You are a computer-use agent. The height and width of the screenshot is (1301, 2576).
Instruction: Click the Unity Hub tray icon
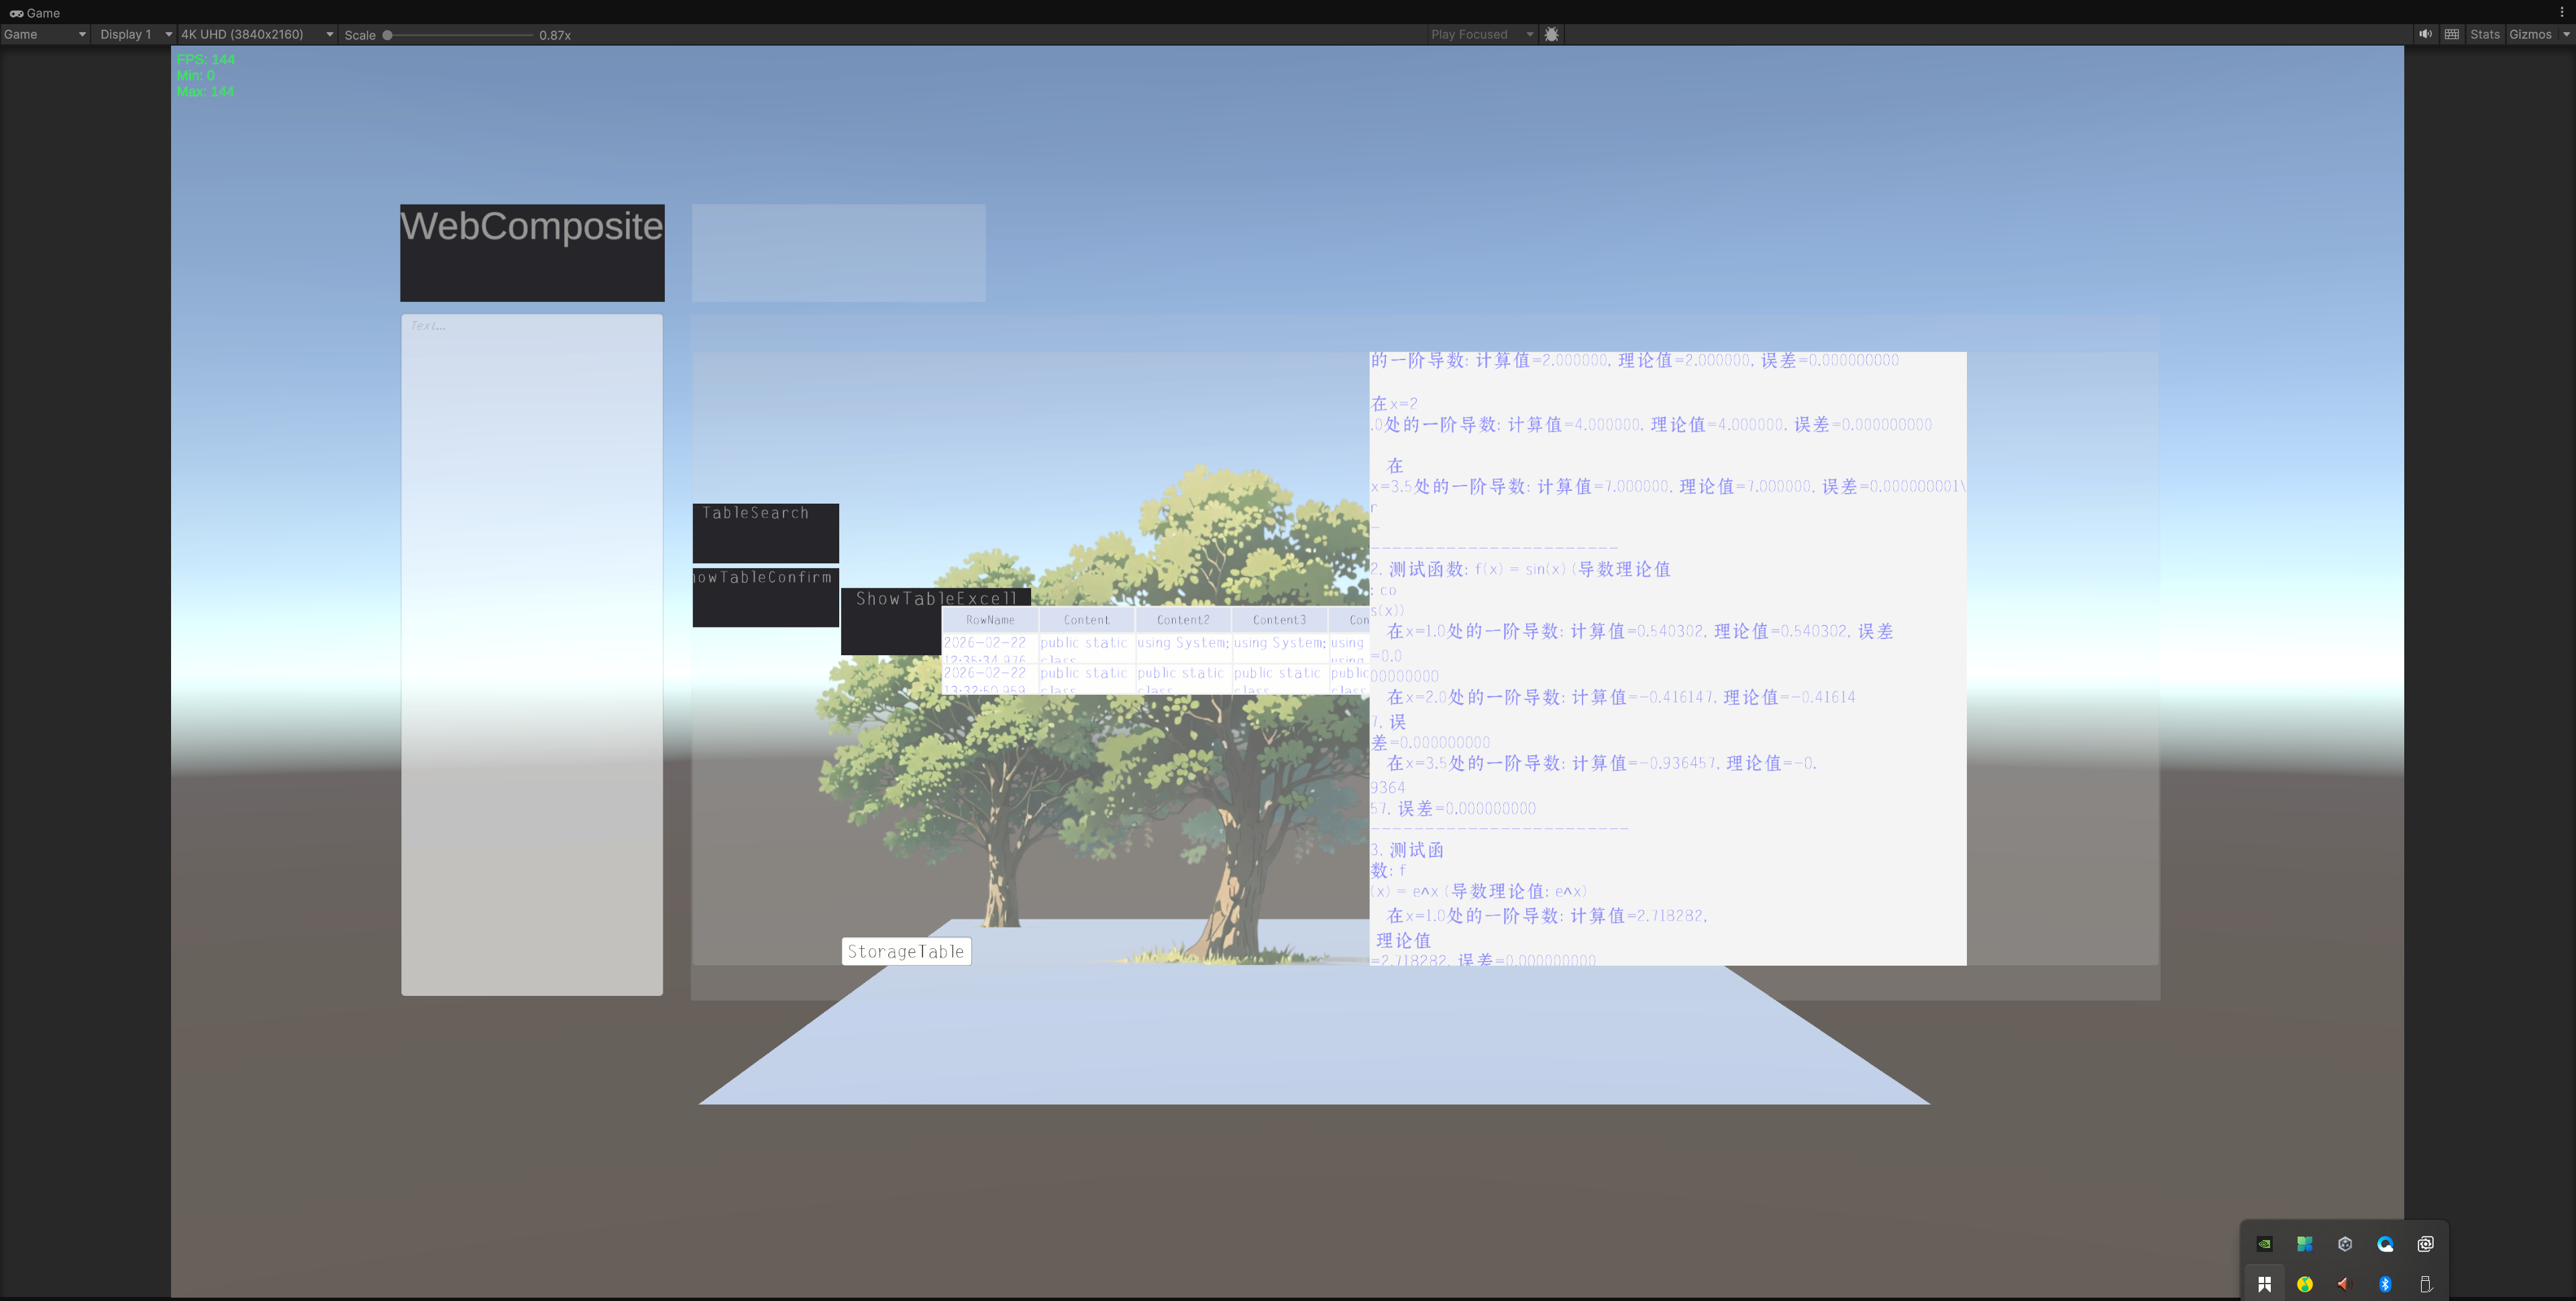point(2345,1244)
